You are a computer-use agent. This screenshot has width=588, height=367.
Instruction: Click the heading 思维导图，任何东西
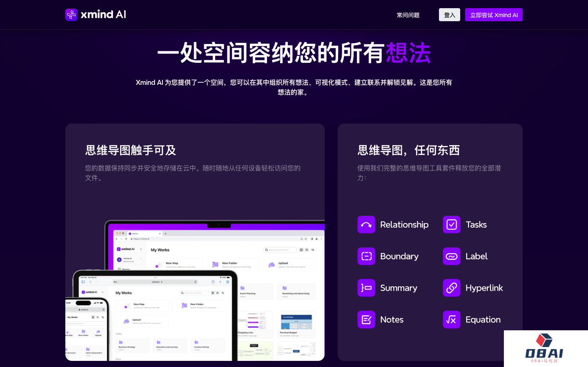409,150
